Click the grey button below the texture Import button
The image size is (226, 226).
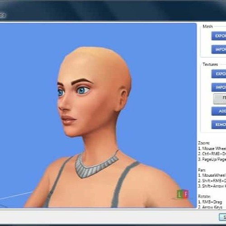220,99
